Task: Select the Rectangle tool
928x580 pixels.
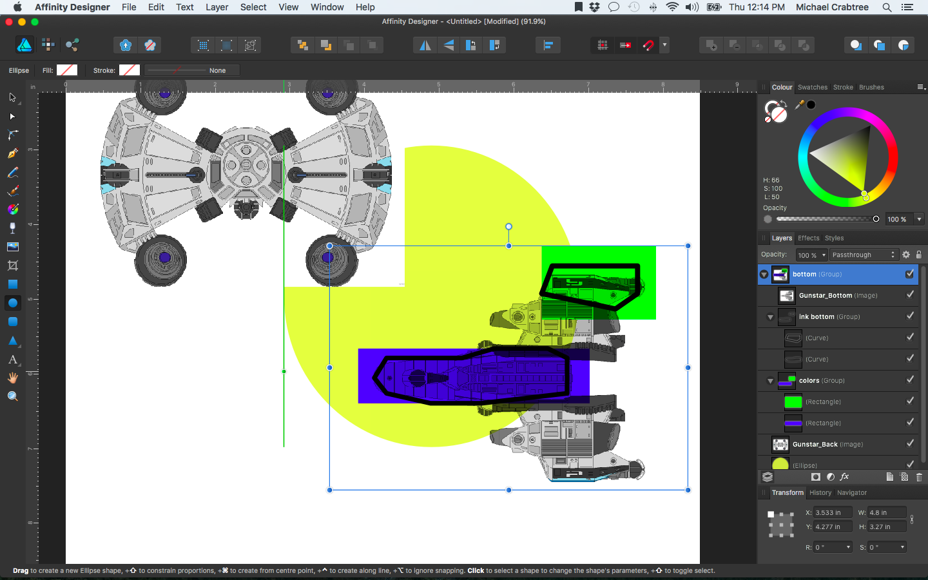Action: (x=12, y=284)
